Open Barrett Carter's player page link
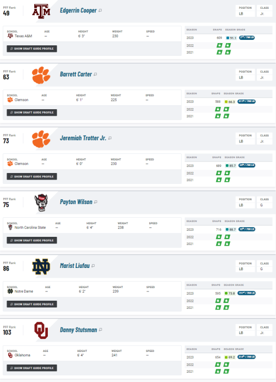276x382 pixels. [x=76, y=74]
